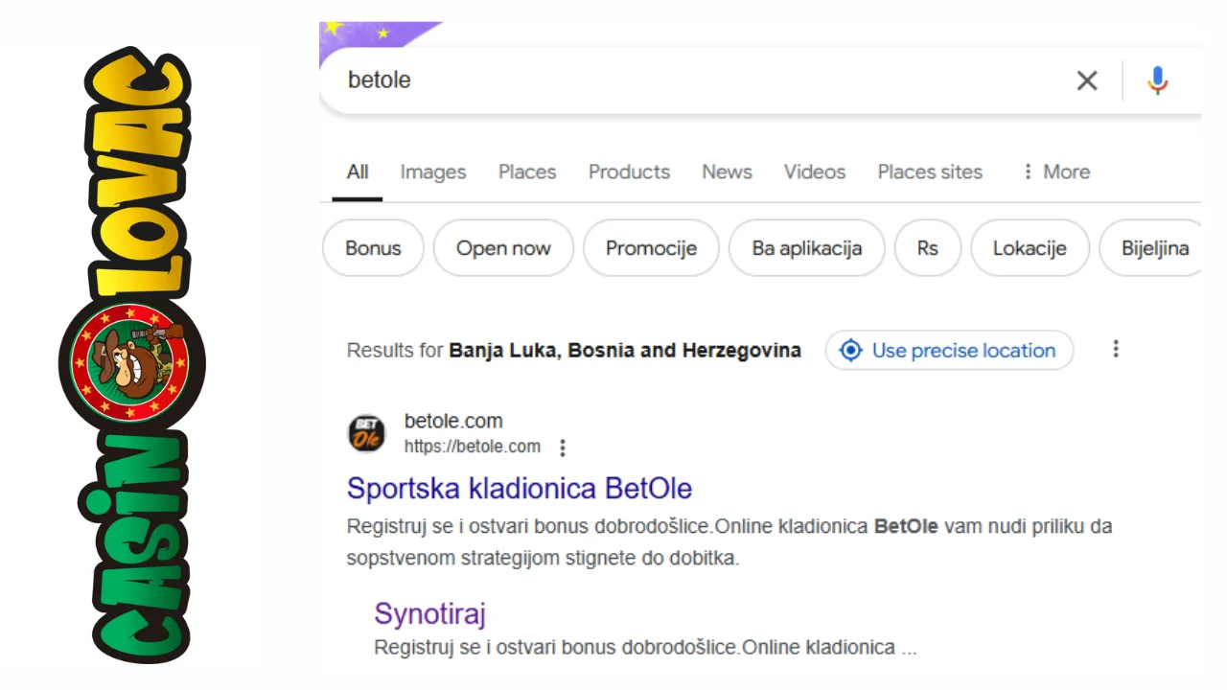Open the Sportska kladionica BetOle result
Screen dimensions: 1227x690
(x=519, y=488)
